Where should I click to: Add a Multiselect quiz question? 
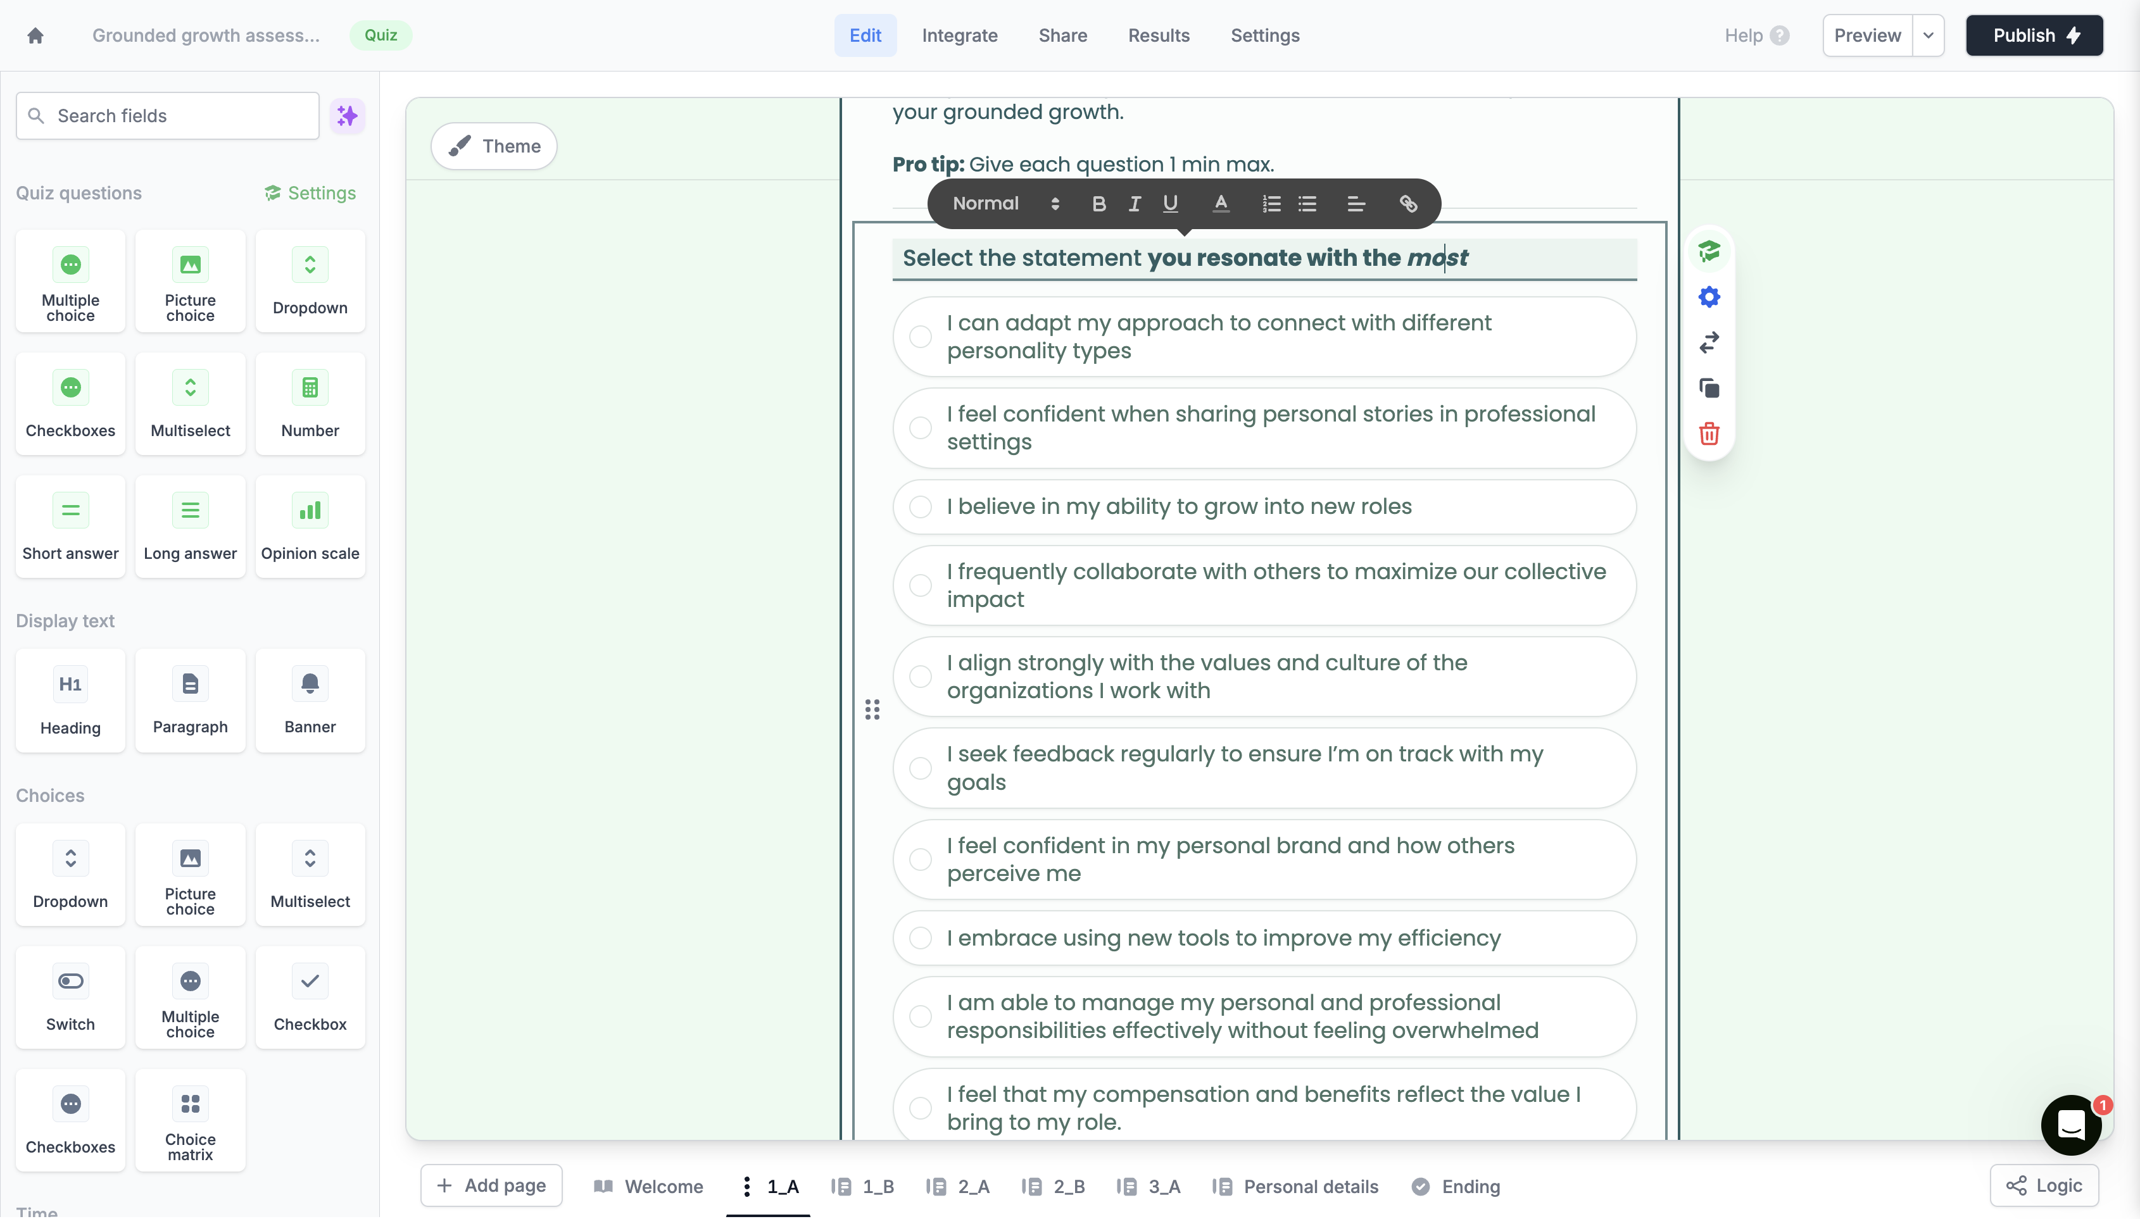click(x=190, y=404)
